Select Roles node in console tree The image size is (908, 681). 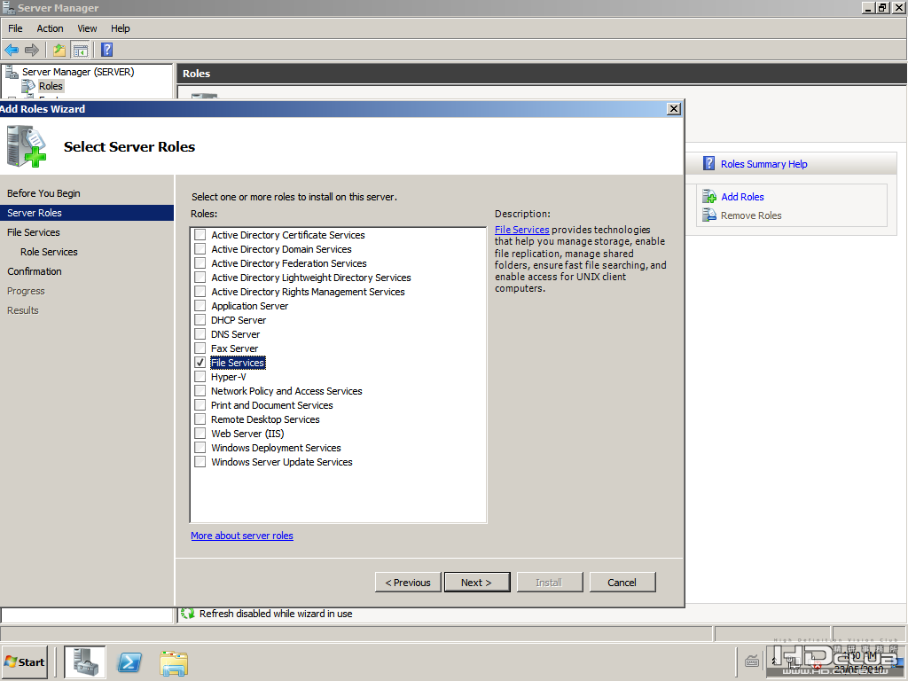coord(51,86)
